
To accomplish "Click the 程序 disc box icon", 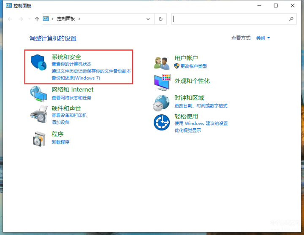I will [39, 139].
